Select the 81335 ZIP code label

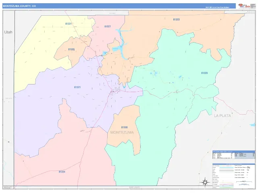coord(71,49)
